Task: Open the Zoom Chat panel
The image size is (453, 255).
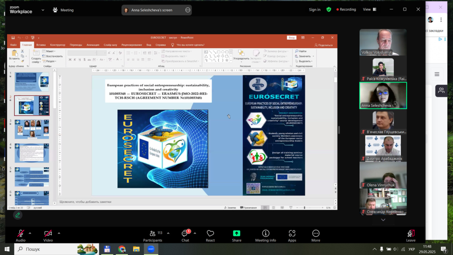Action: 185,236
